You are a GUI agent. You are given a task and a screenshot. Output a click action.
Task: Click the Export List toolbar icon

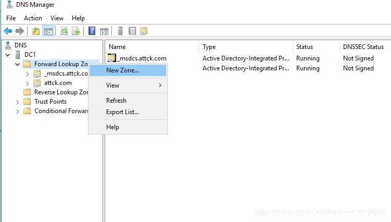coord(76,31)
